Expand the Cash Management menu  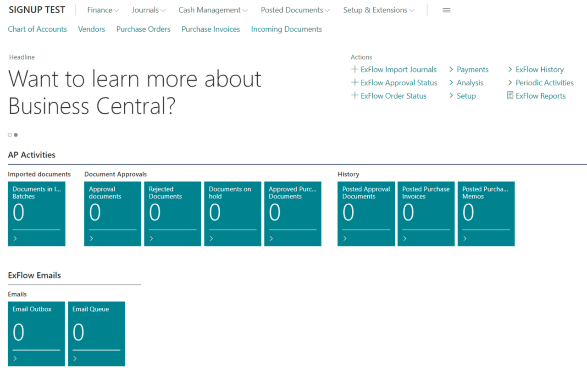[x=213, y=10]
